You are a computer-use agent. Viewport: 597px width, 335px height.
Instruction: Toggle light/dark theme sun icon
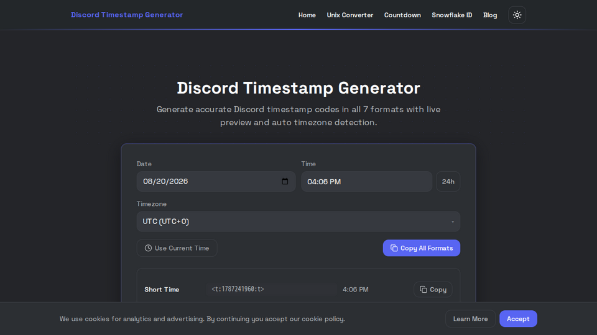(x=517, y=15)
